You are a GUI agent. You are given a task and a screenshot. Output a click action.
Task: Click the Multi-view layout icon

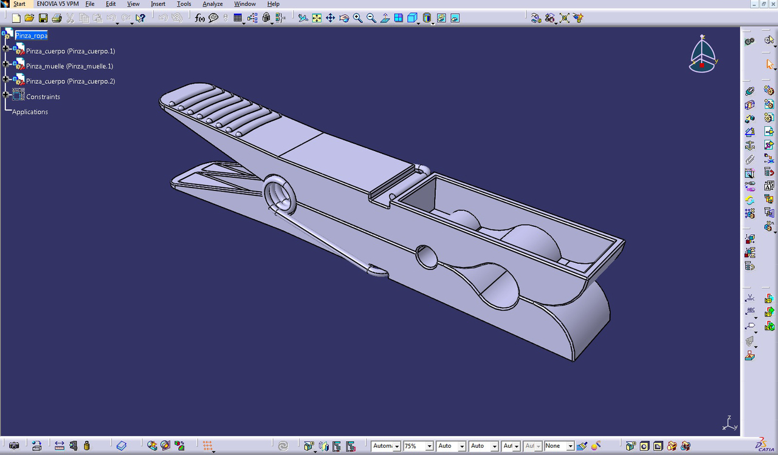(399, 18)
